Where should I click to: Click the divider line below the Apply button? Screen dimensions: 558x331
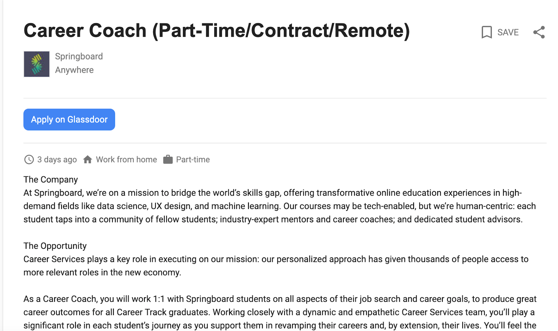(285, 143)
